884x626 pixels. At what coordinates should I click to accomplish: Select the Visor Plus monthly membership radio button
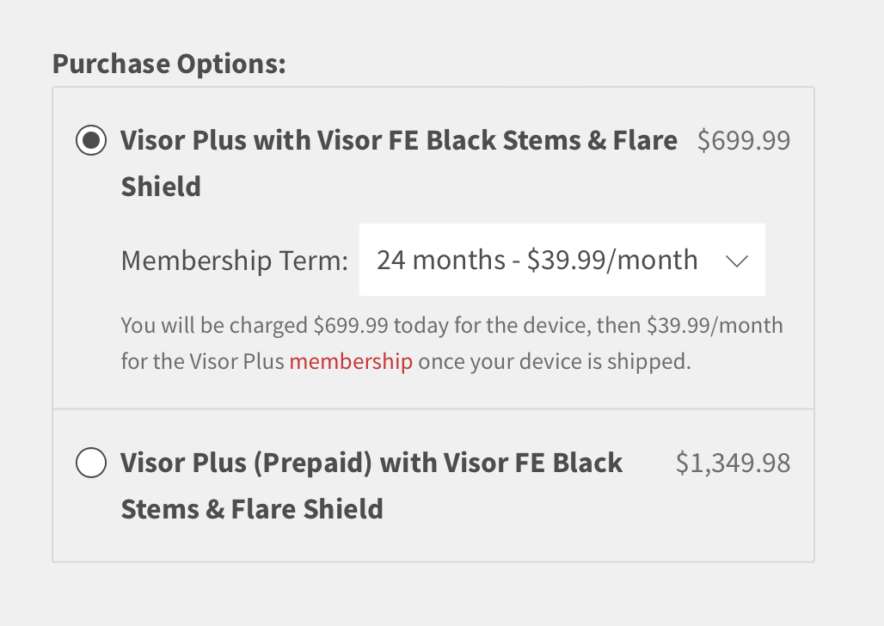click(x=91, y=140)
